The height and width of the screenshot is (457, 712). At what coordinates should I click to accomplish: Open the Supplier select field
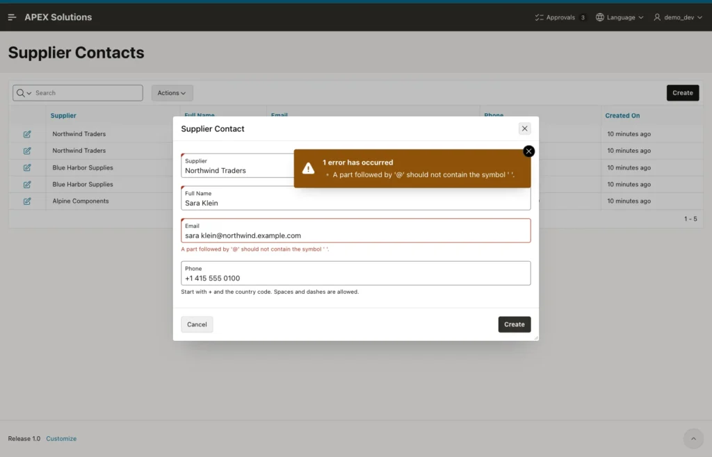(x=237, y=165)
